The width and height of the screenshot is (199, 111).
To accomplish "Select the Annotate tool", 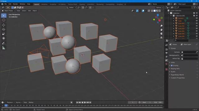I will click(4, 43).
